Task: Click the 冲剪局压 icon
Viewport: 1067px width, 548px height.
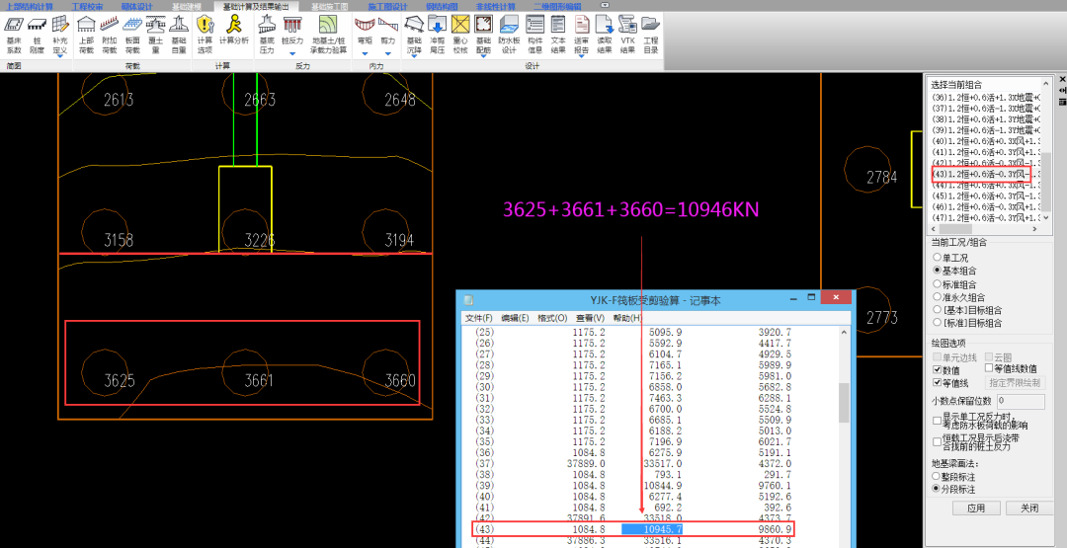Action: (x=437, y=36)
